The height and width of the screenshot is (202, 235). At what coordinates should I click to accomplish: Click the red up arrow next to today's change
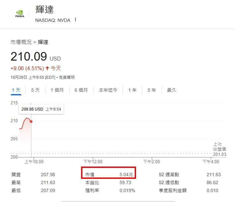coord(47,69)
